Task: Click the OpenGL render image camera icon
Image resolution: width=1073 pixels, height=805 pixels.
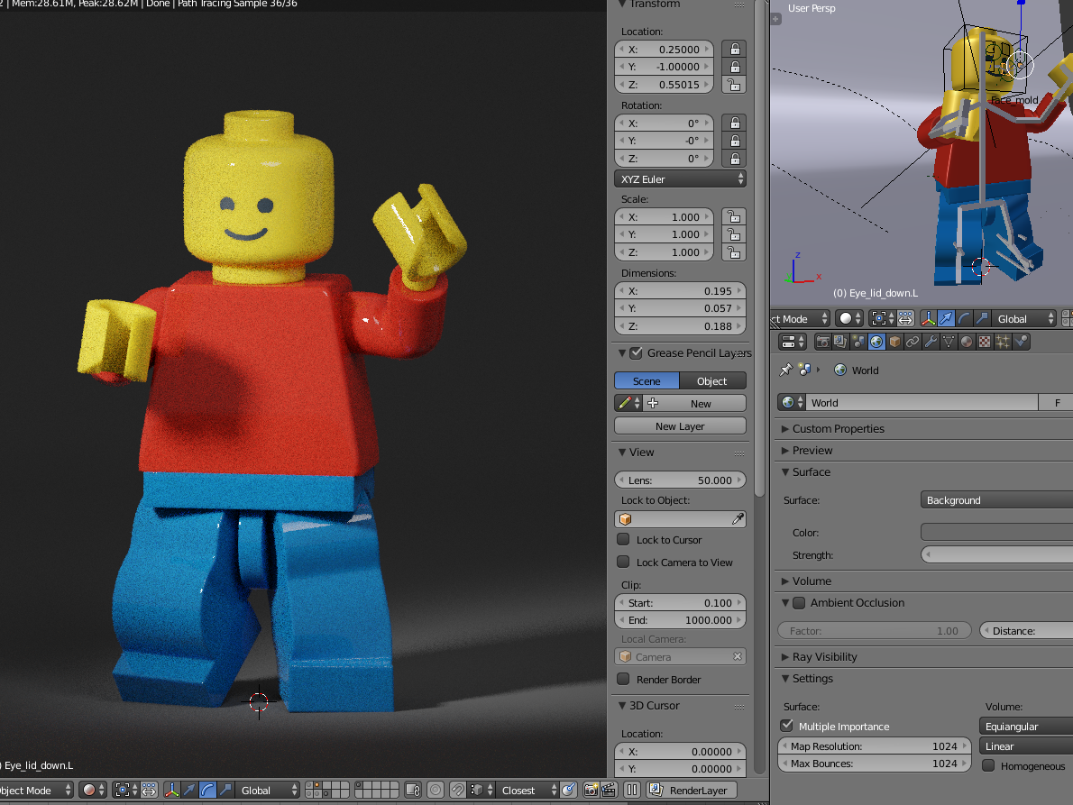Action: click(x=591, y=790)
